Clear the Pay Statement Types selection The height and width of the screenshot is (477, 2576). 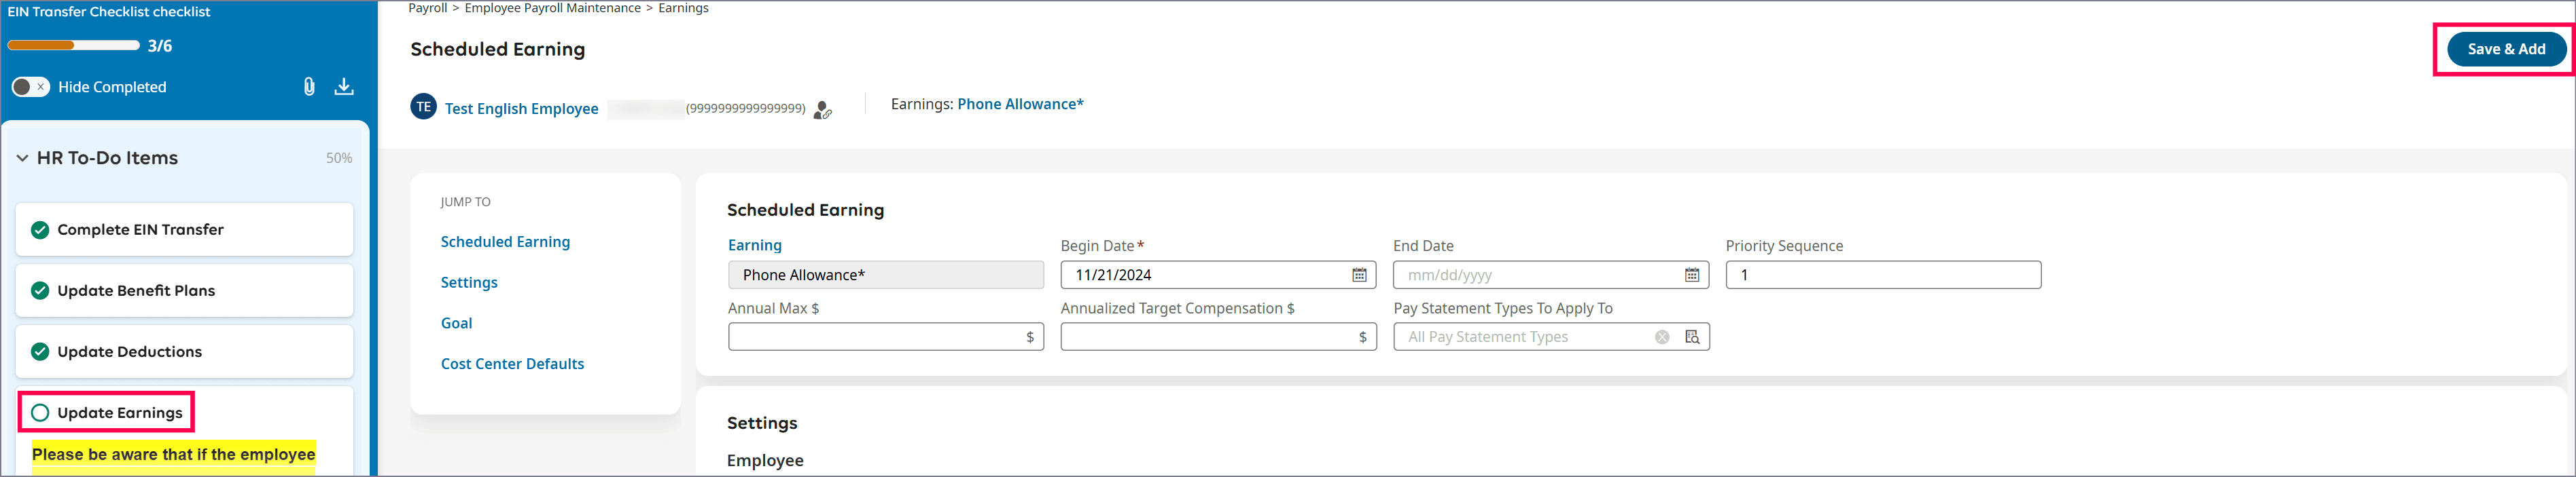pyautogui.click(x=1661, y=337)
